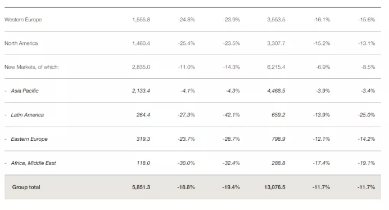Click the Group total label
This screenshot has width=389, height=210.
click(26, 187)
